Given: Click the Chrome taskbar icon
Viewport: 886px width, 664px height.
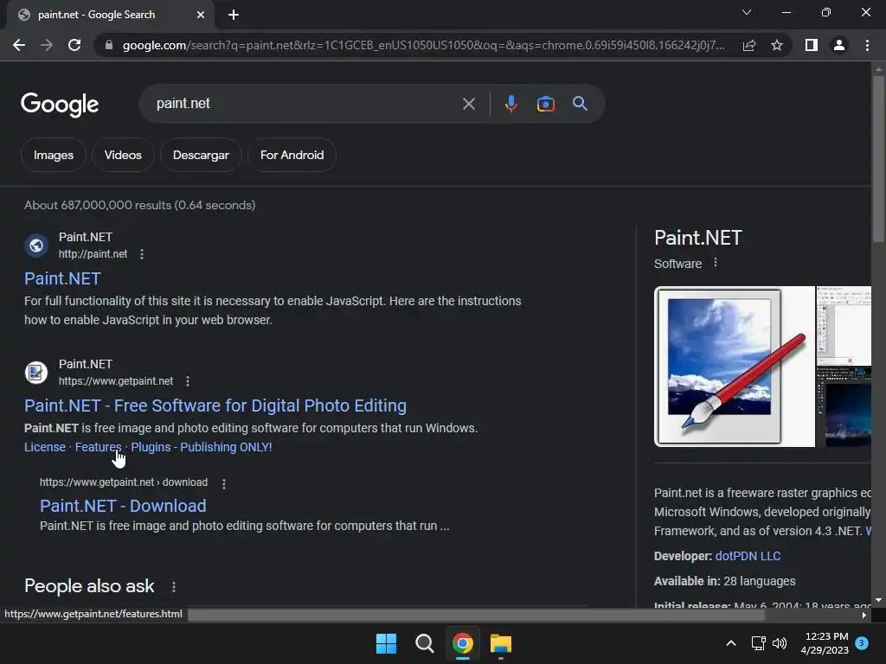Looking at the screenshot, I should click(462, 643).
